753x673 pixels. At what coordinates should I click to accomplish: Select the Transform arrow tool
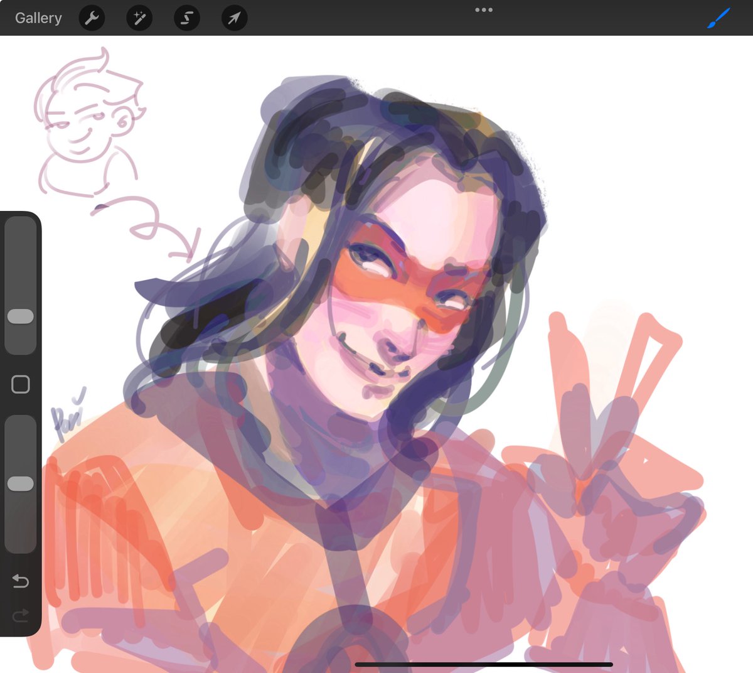tap(233, 18)
